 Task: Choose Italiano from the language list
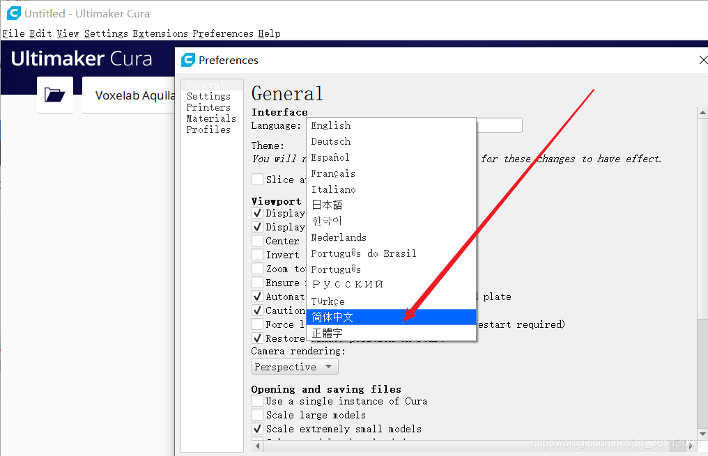(391, 189)
